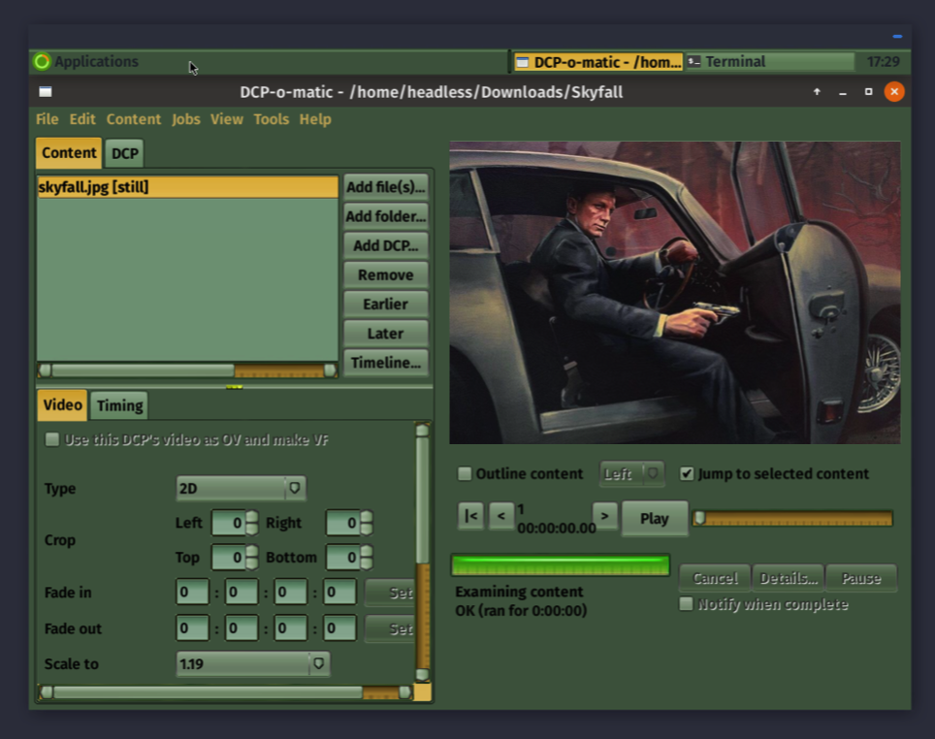Image resolution: width=935 pixels, height=739 pixels.
Task: Open the Timeline... window
Action: pos(386,362)
